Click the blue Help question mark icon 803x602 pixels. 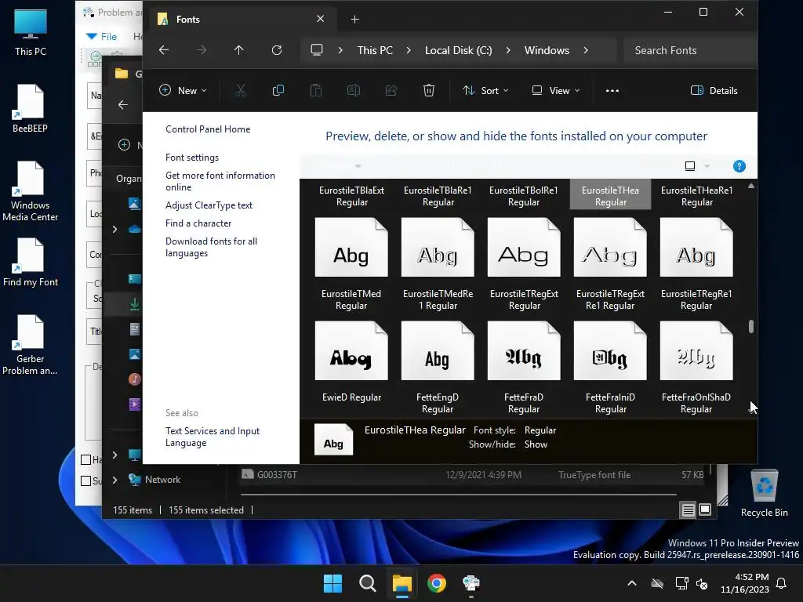(x=739, y=166)
